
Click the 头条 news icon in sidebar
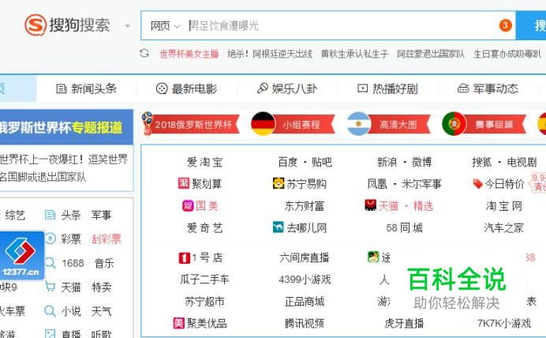50,215
